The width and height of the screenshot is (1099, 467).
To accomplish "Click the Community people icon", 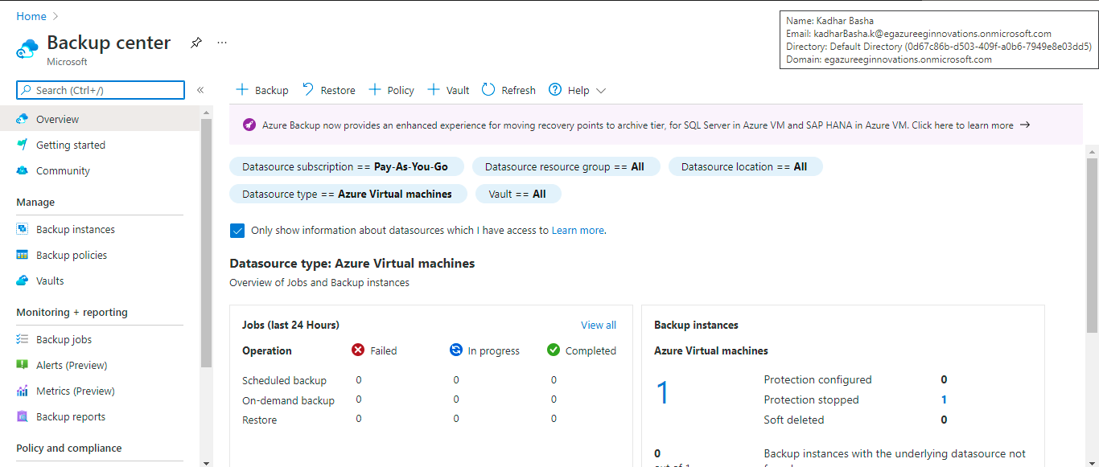I will 23,170.
